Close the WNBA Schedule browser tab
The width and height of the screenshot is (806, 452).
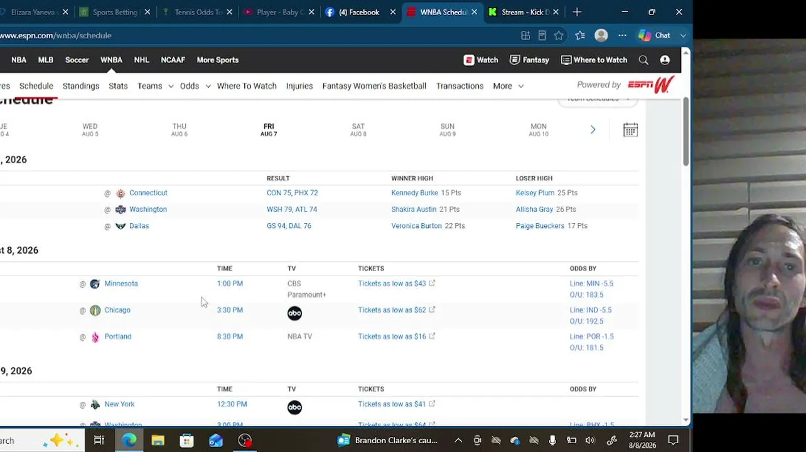(474, 12)
